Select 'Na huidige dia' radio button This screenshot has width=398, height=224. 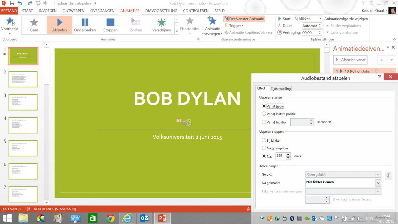264,148
